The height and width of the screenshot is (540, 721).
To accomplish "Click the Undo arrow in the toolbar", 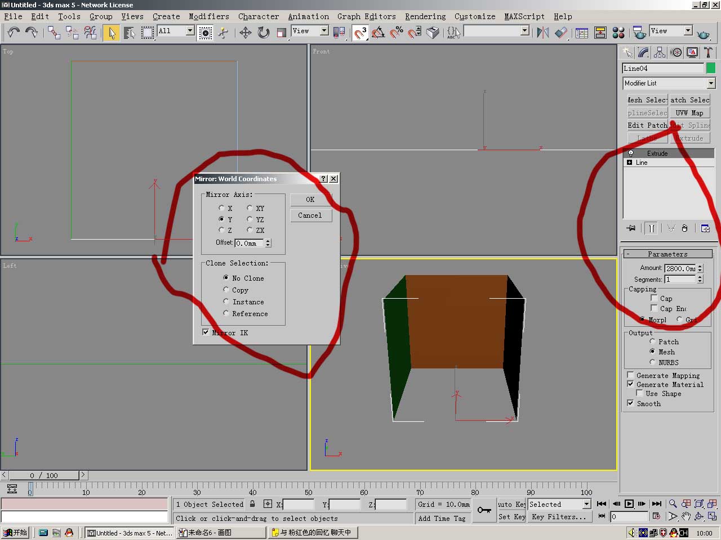I will click(14, 33).
